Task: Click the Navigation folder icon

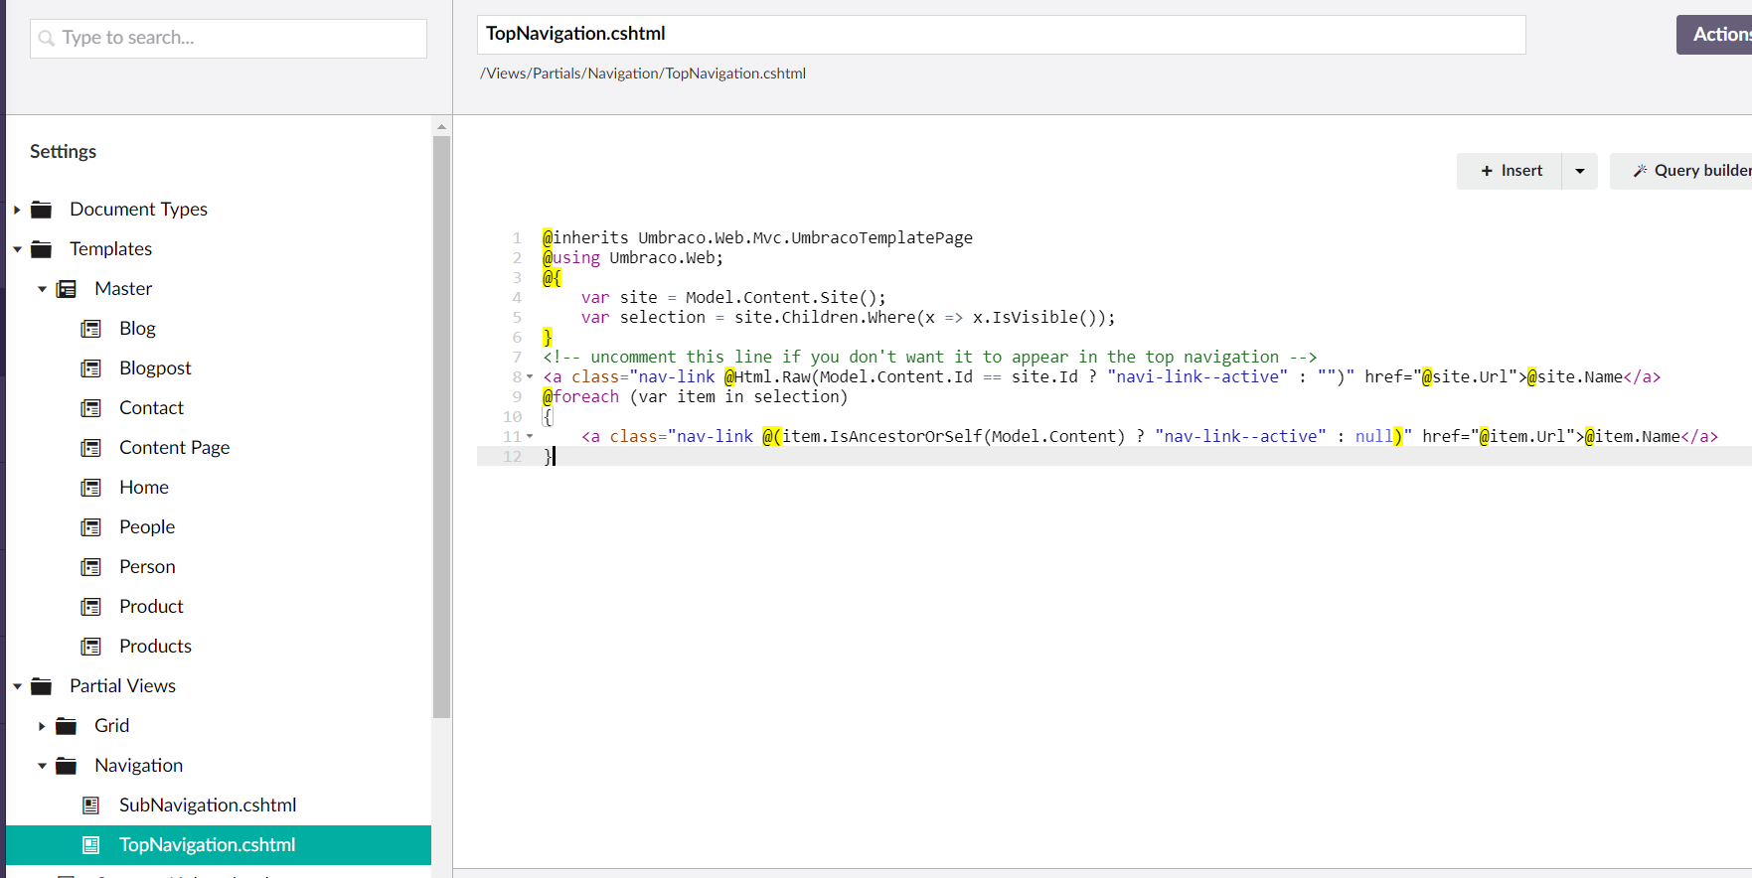Action: coord(66,766)
